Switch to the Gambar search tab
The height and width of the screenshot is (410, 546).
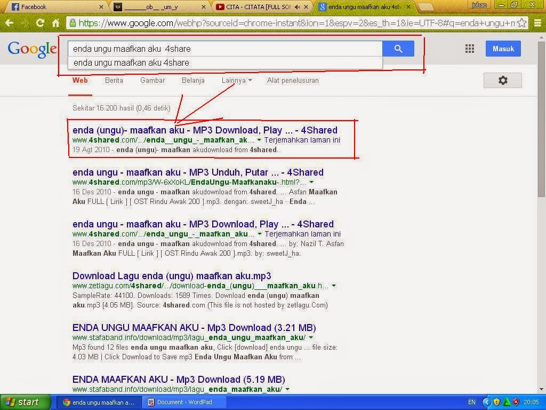tap(152, 80)
